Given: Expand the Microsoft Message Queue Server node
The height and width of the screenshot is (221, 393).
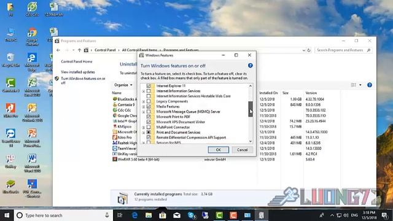Looking at the screenshot, I should [x=144, y=112].
